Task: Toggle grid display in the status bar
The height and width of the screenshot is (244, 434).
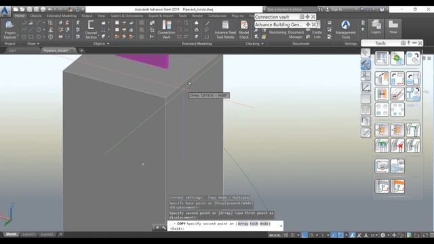Action: click(286, 235)
